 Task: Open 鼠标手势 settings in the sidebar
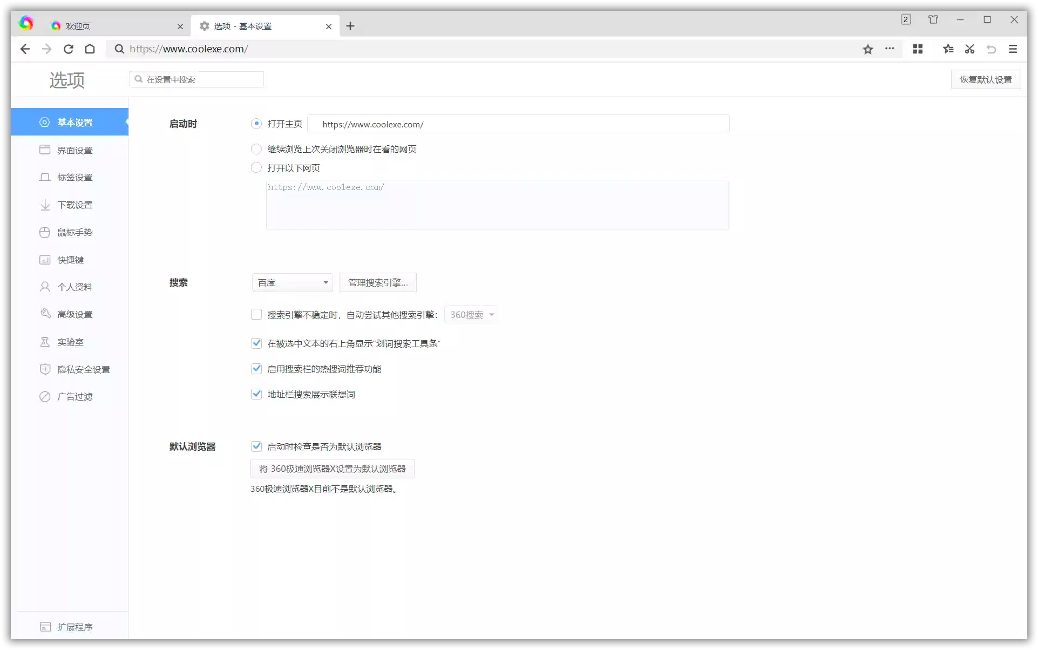point(75,232)
